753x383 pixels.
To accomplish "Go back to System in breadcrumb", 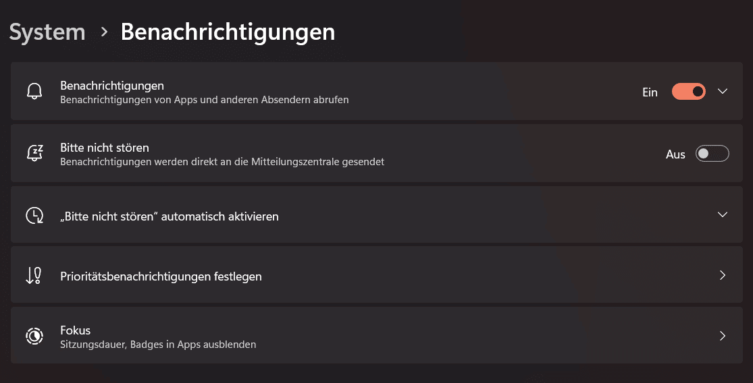I will (x=47, y=32).
